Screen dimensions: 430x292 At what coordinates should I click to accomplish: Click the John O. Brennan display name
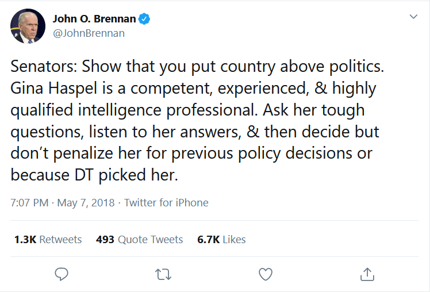pyautogui.click(x=94, y=19)
